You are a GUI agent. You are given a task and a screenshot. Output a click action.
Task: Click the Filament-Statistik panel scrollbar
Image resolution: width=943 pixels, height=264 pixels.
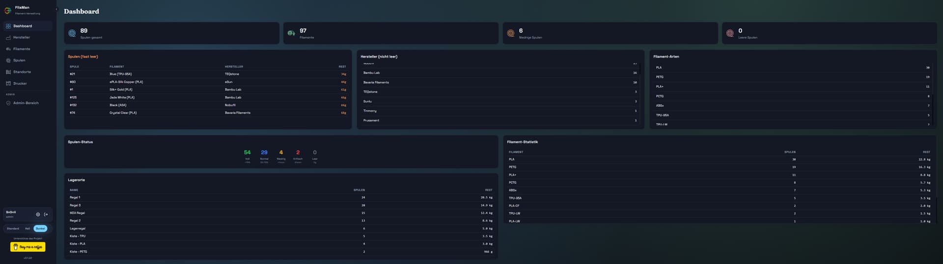click(x=936, y=210)
